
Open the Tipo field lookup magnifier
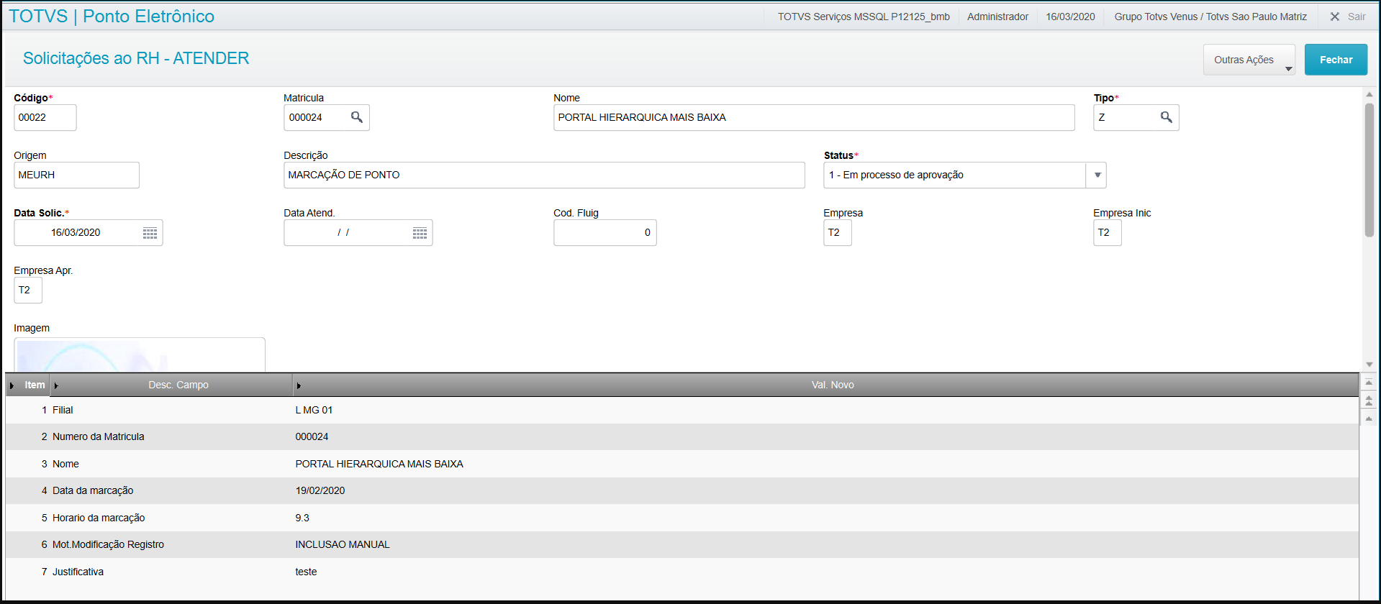[x=1166, y=117]
